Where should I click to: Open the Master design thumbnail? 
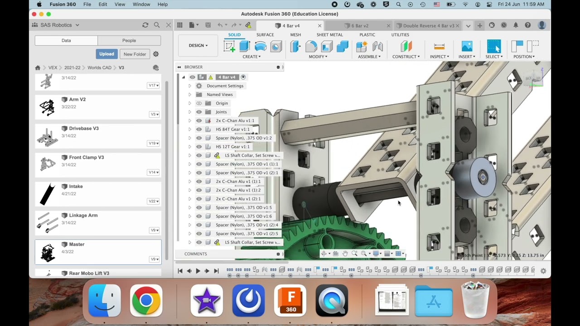48,252
